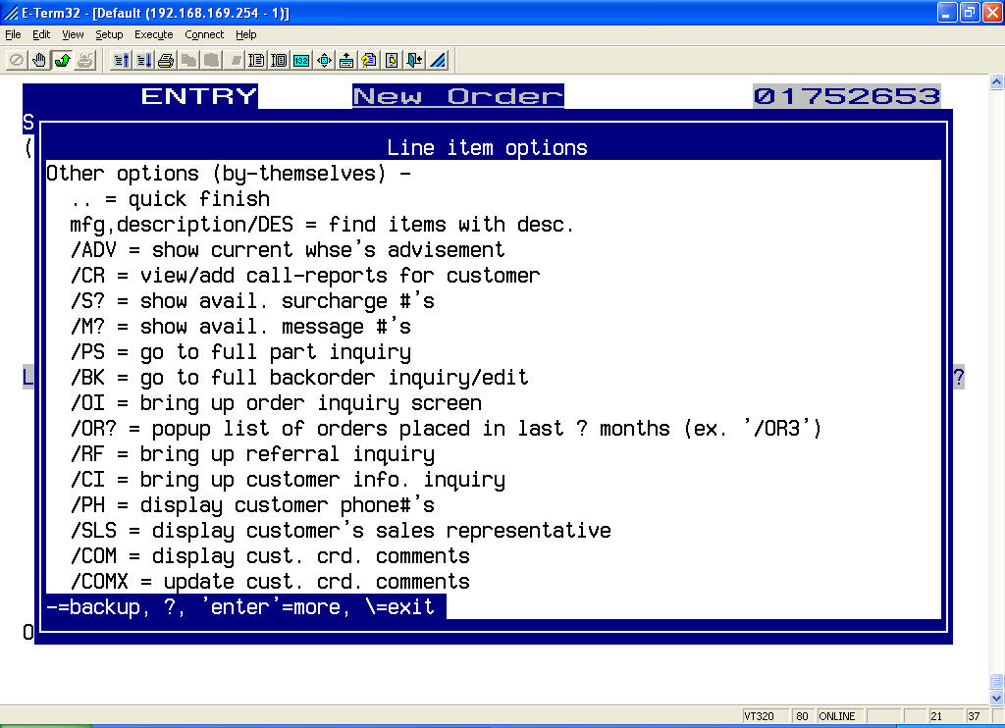The image size is (1005, 728).
Task: Click the yellow question mark help icon
Action: [369, 60]
